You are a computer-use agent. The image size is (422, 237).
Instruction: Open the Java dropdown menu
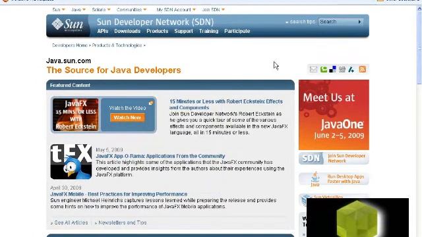78,10
